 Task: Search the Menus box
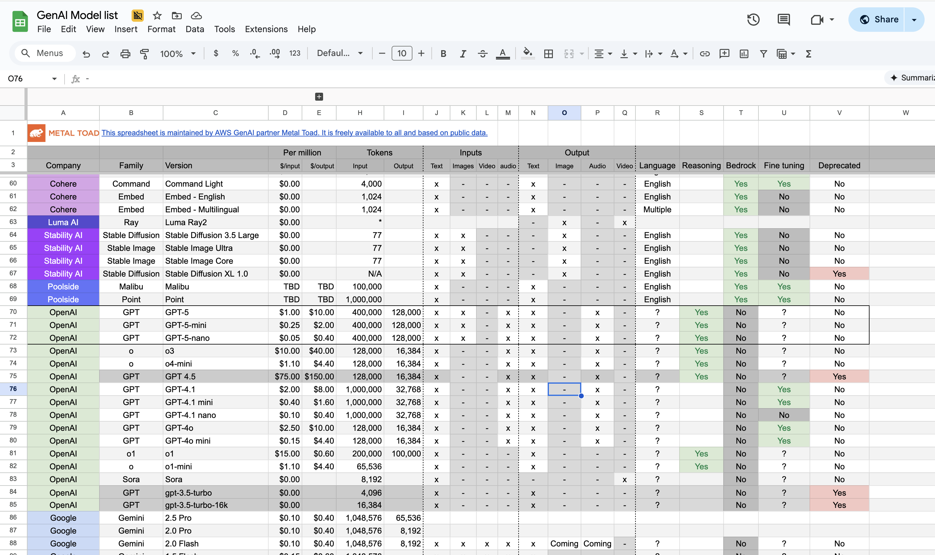tap(45, 53)
